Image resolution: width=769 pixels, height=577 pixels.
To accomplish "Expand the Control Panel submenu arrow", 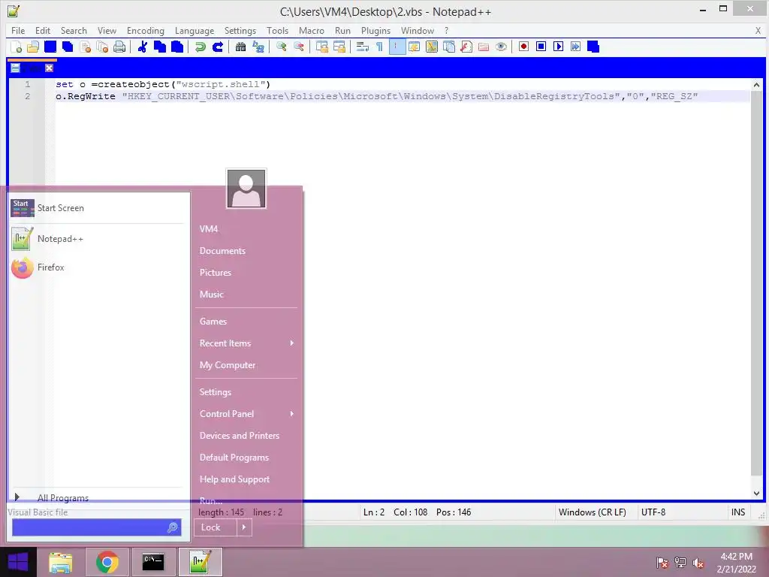I will [x=292, y=414].
